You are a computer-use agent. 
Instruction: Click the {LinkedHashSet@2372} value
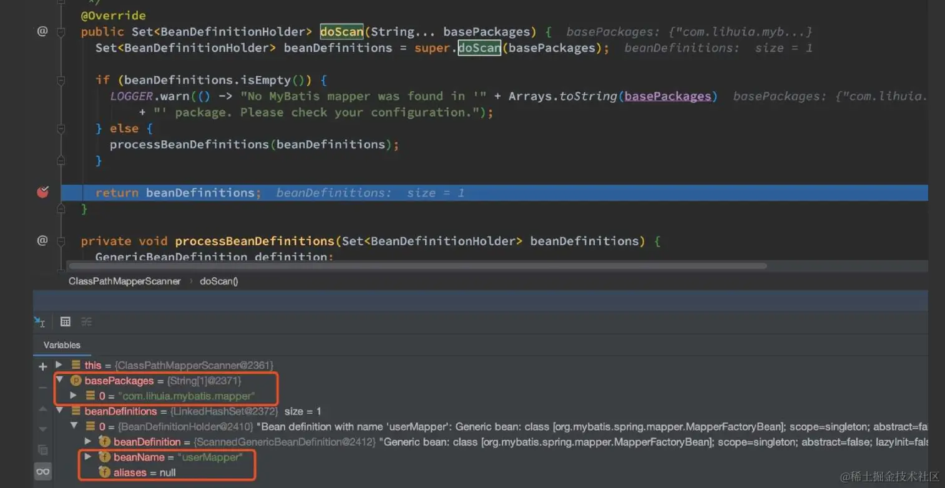pos(225,411)
